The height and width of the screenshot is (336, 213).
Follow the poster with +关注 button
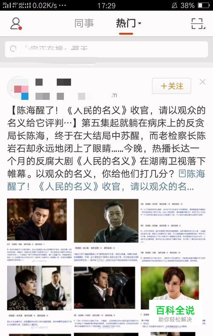pyautogui.click(x=172, y=86)
